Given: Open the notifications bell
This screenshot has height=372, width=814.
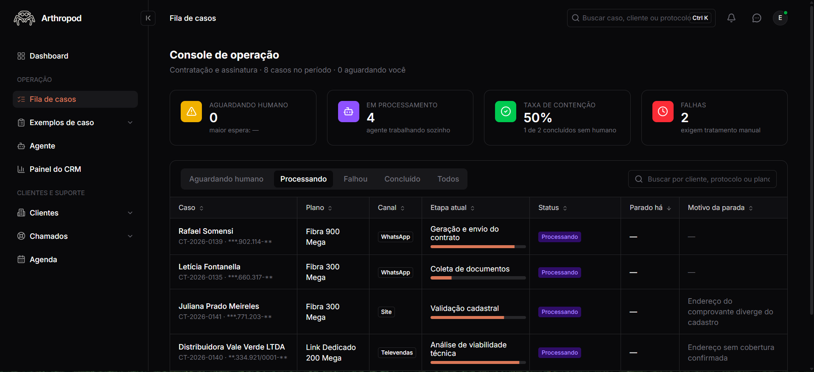Looking at the screenshot, I should pos(731,18).
